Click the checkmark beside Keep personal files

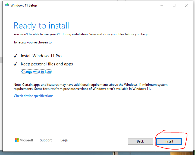point(15,64)
